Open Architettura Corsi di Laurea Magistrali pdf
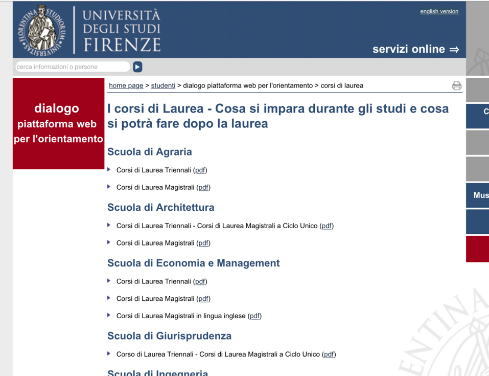The width and height of the screenshot is (489, 376). click(x=203, y=243)
